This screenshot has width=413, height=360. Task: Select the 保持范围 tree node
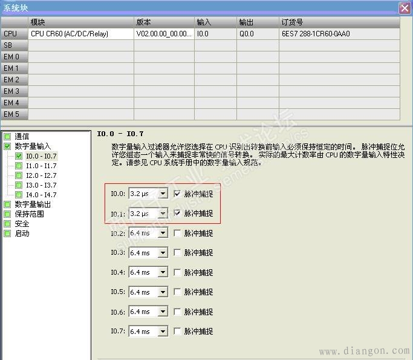[29, 214]
